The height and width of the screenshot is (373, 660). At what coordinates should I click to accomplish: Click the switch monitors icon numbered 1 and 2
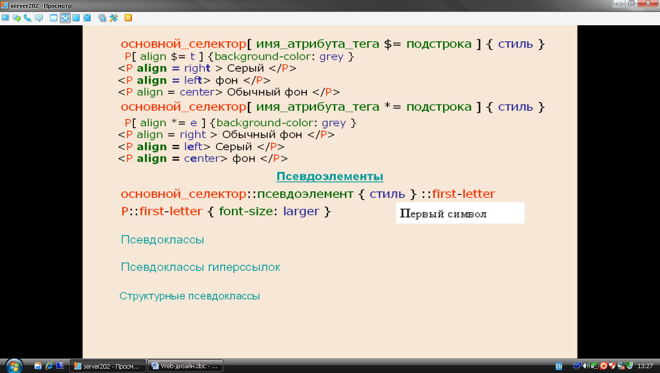pyautogui.click(x=102, y=18)
